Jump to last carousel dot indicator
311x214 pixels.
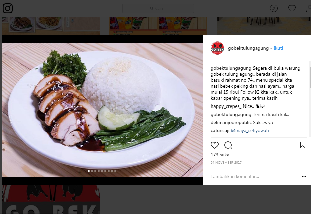pyautogui.click(x=115, y=171)
